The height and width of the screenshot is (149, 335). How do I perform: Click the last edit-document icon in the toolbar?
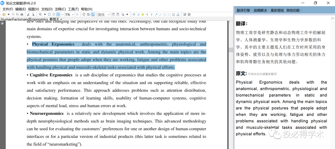pos(189,15)
